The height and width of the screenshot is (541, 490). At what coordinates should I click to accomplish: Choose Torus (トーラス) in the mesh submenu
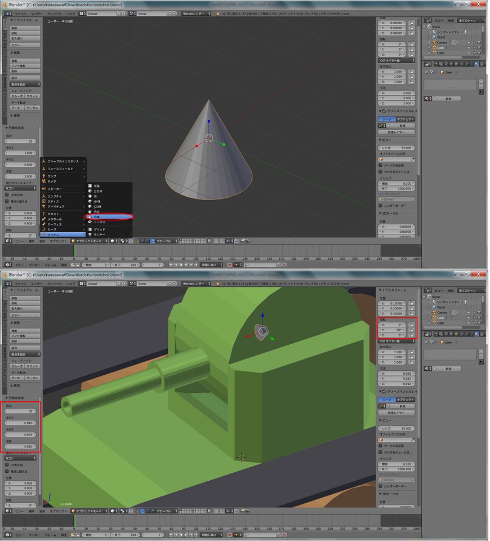(99, 222)
